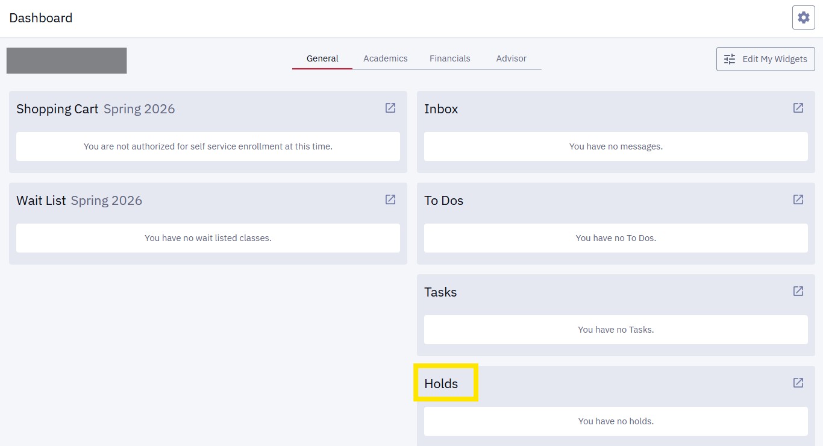This screenshot has height=446, width=823.
Task: Click the Edit My Widgets button
Action: (x=765, y=59)
